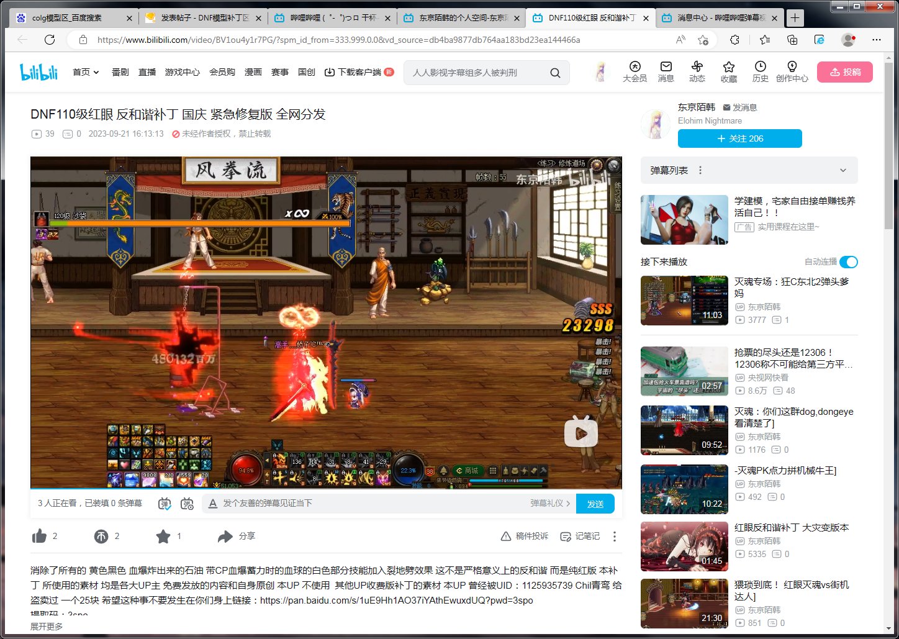
Task: Favorite the video with star icon
Action: (163, 536)
